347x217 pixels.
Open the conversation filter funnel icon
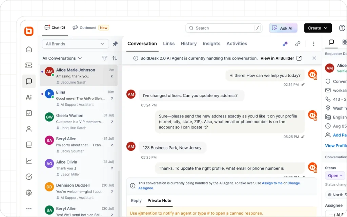(104, 58)
